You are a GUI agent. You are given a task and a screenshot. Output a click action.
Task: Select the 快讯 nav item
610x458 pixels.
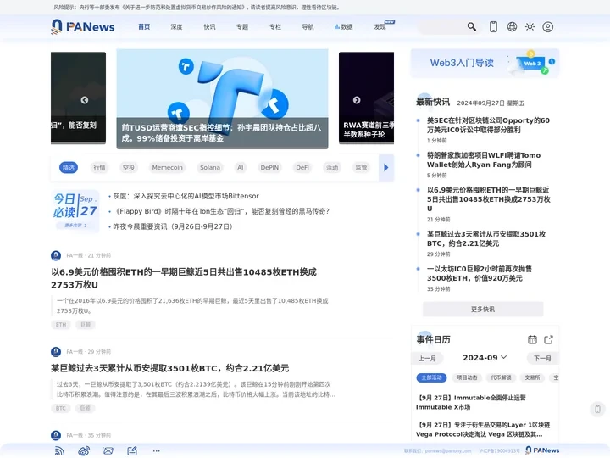coord(210,27)
